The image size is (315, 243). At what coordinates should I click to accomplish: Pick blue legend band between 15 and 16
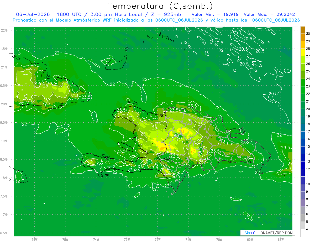[303, 143]
